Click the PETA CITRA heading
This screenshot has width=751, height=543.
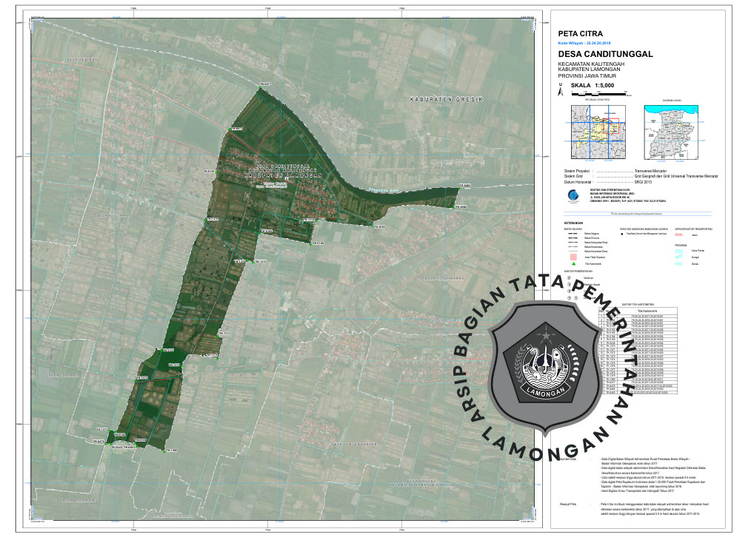tap(580, 34)
